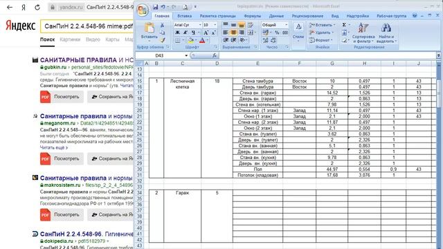Open the Name Box dropdown arrow

(x=186, y=55)
